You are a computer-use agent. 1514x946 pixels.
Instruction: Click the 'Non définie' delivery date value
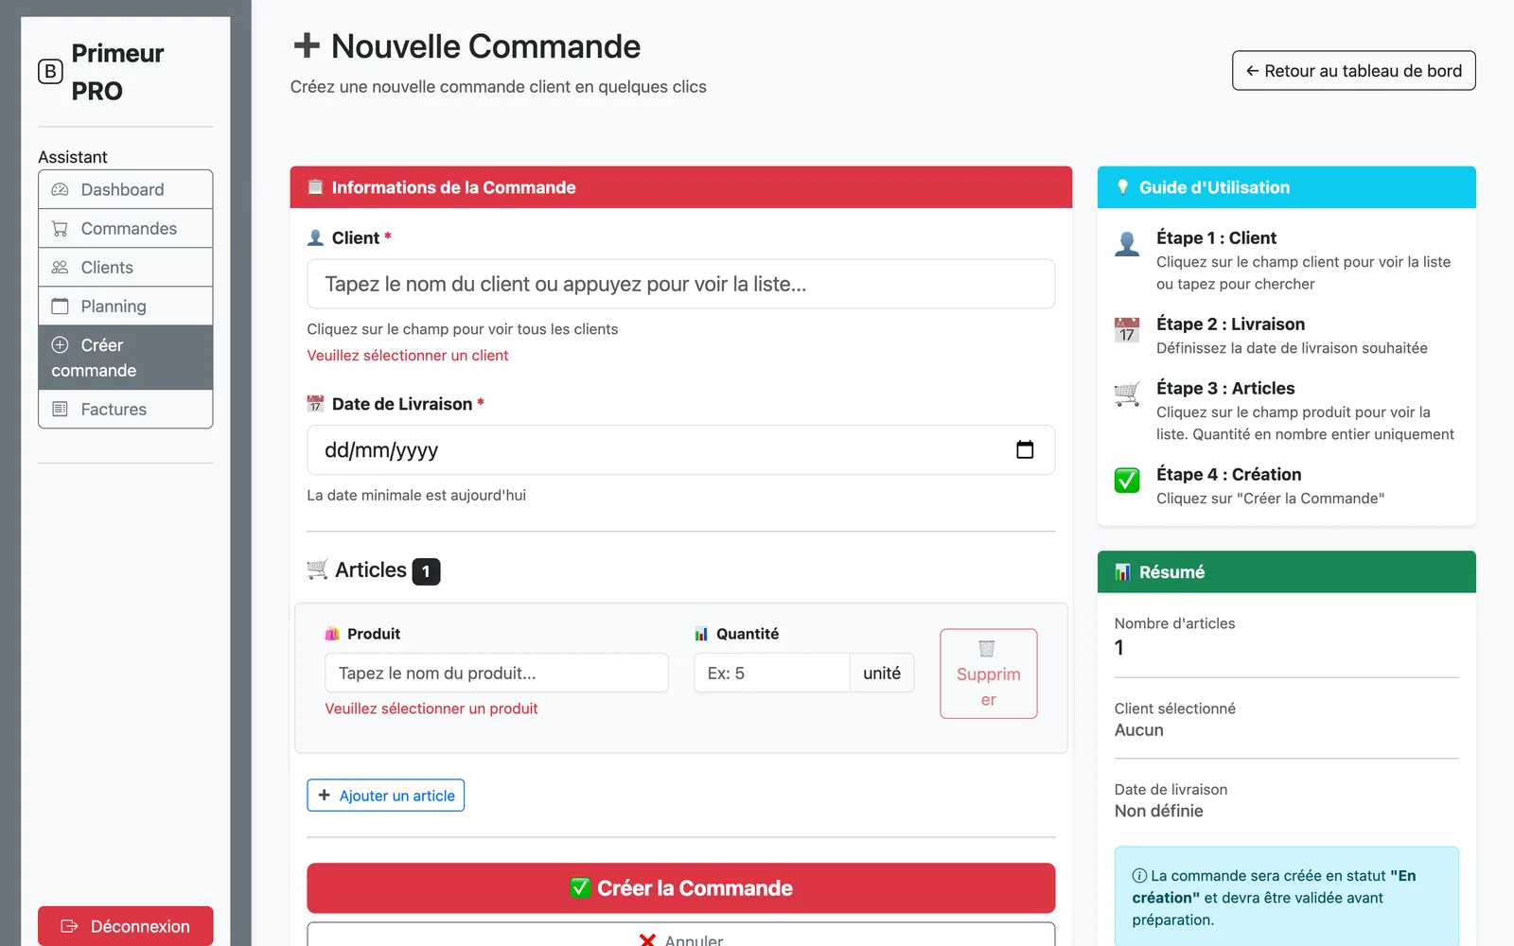coord(1158,811)
